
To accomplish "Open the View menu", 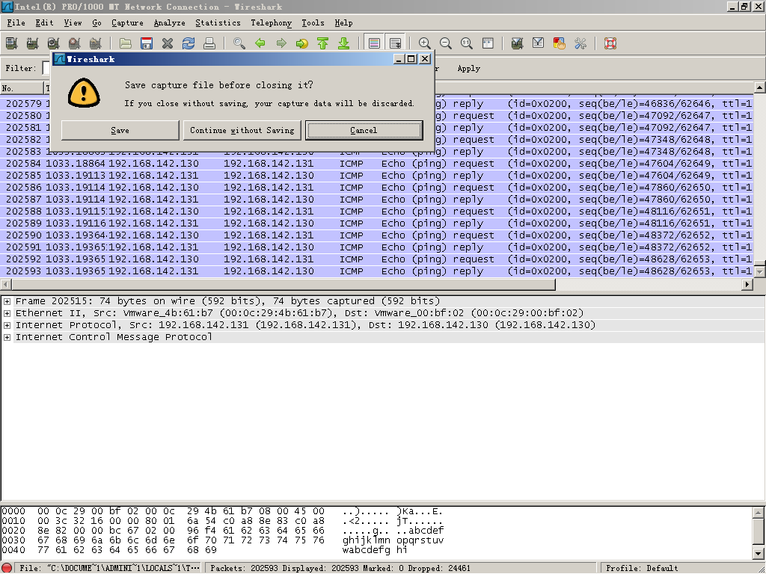I will pyautogui.click(x=73, y=23).
